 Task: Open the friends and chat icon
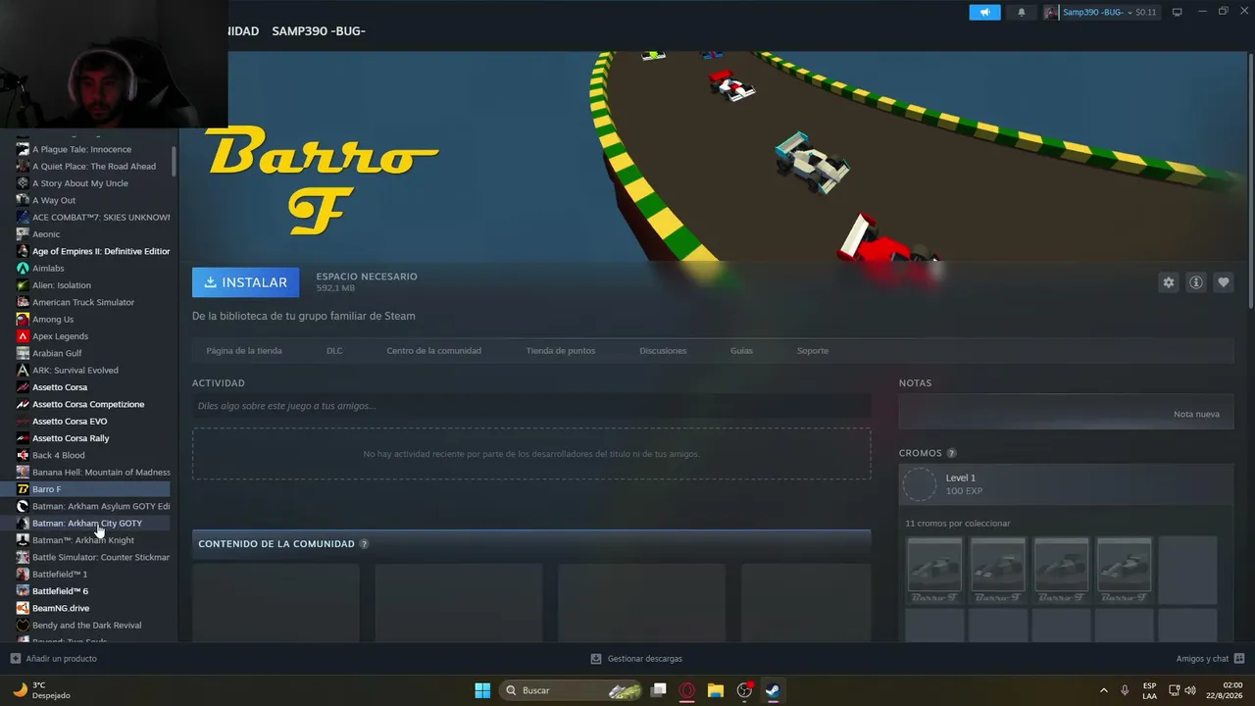click(x=1239, y=659)
